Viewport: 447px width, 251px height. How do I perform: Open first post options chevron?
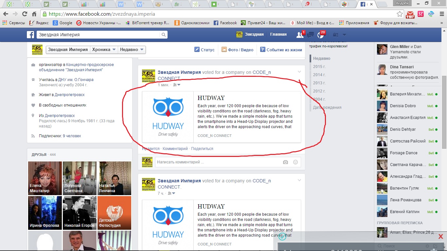[x=299, y=72]
